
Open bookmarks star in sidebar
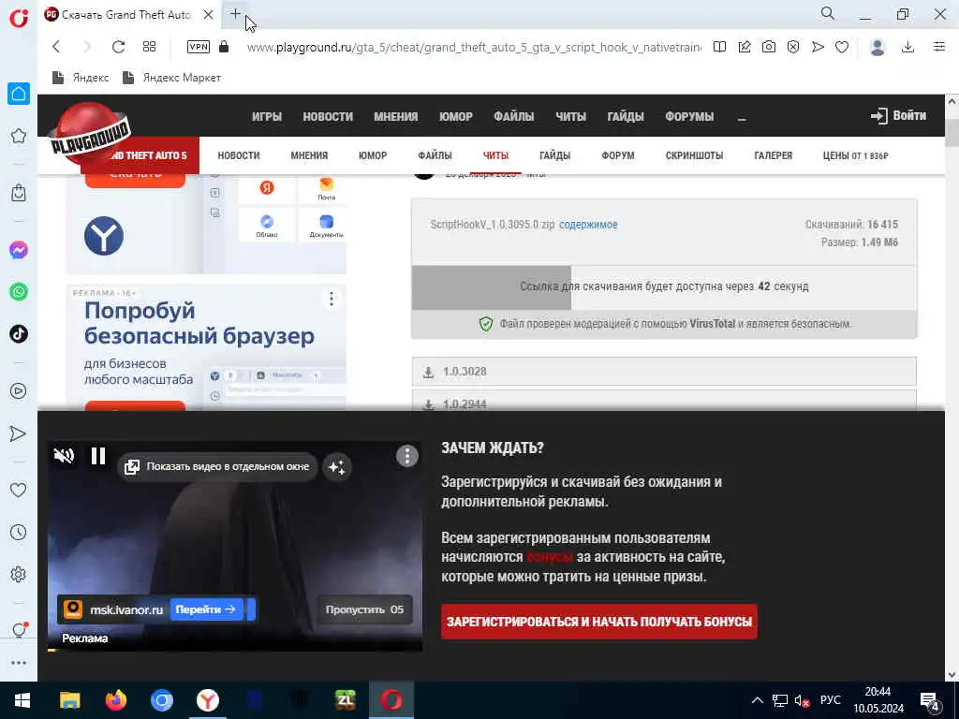(19, 136)
